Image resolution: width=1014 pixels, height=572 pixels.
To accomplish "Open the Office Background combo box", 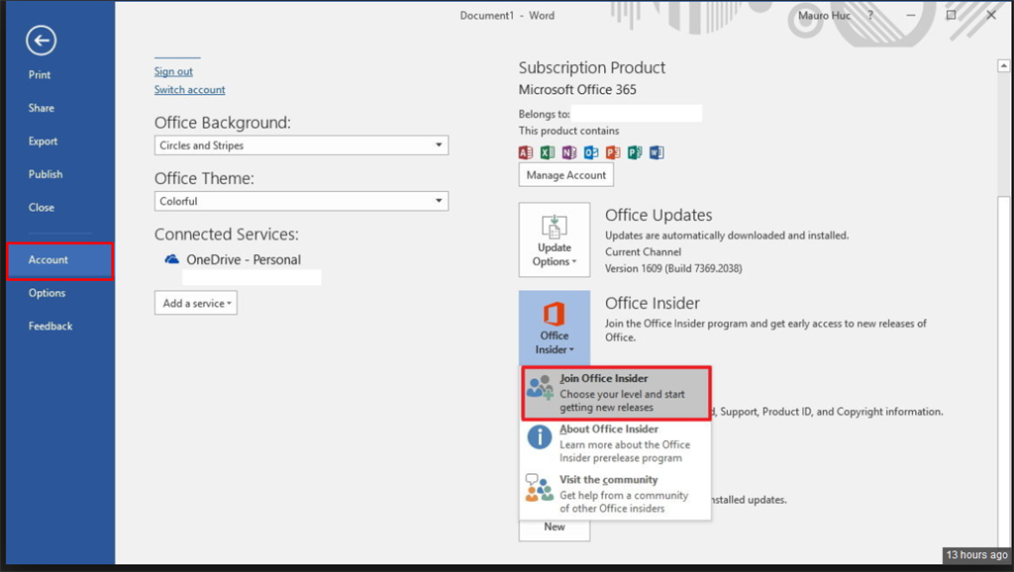I will click(301, 145).
